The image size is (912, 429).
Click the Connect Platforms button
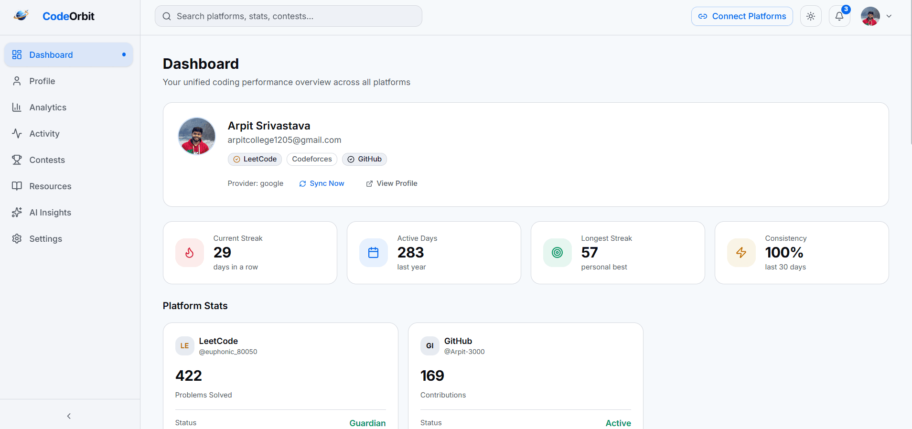point(742,16)
